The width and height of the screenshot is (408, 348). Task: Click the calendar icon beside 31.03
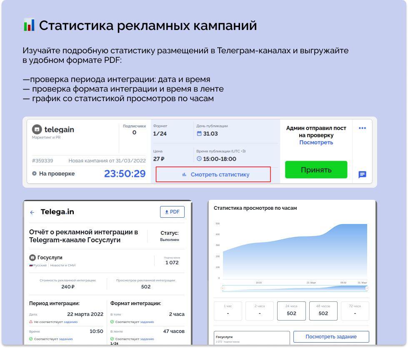point(199,134)
